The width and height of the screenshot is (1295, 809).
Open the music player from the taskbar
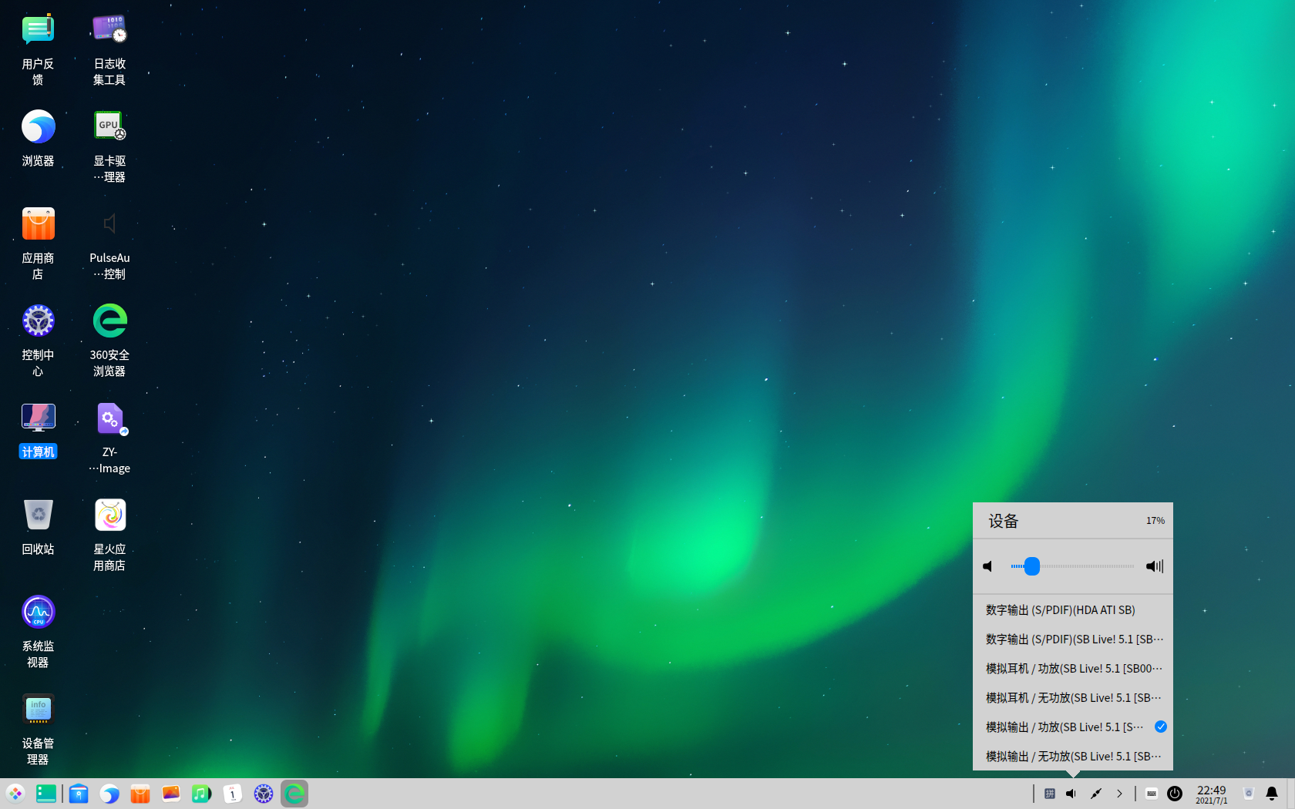click(x=201, y=794)
